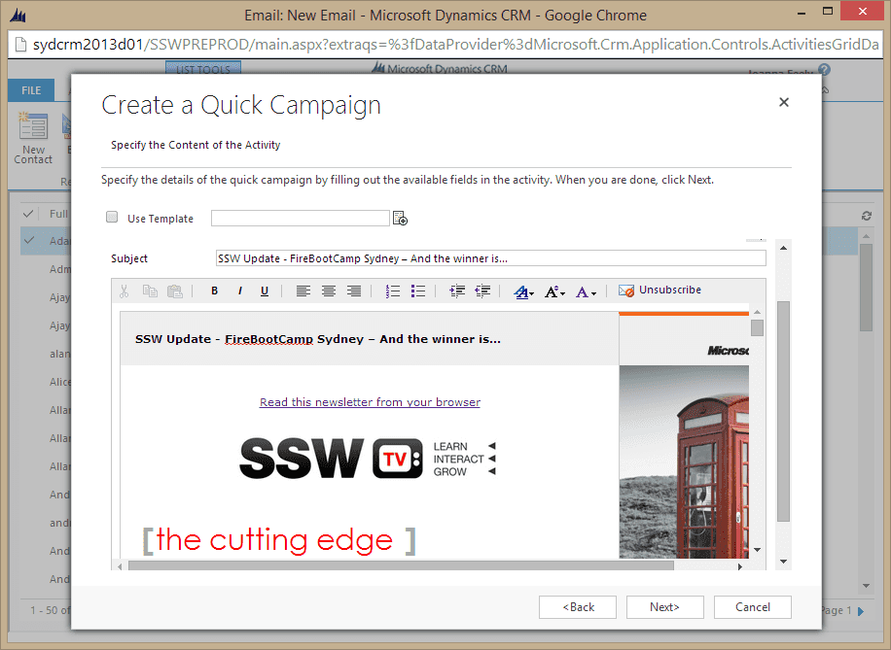Toggle bold formatting in the editor toolbar
The image size is (891, 650).
[x=214, y=291]
